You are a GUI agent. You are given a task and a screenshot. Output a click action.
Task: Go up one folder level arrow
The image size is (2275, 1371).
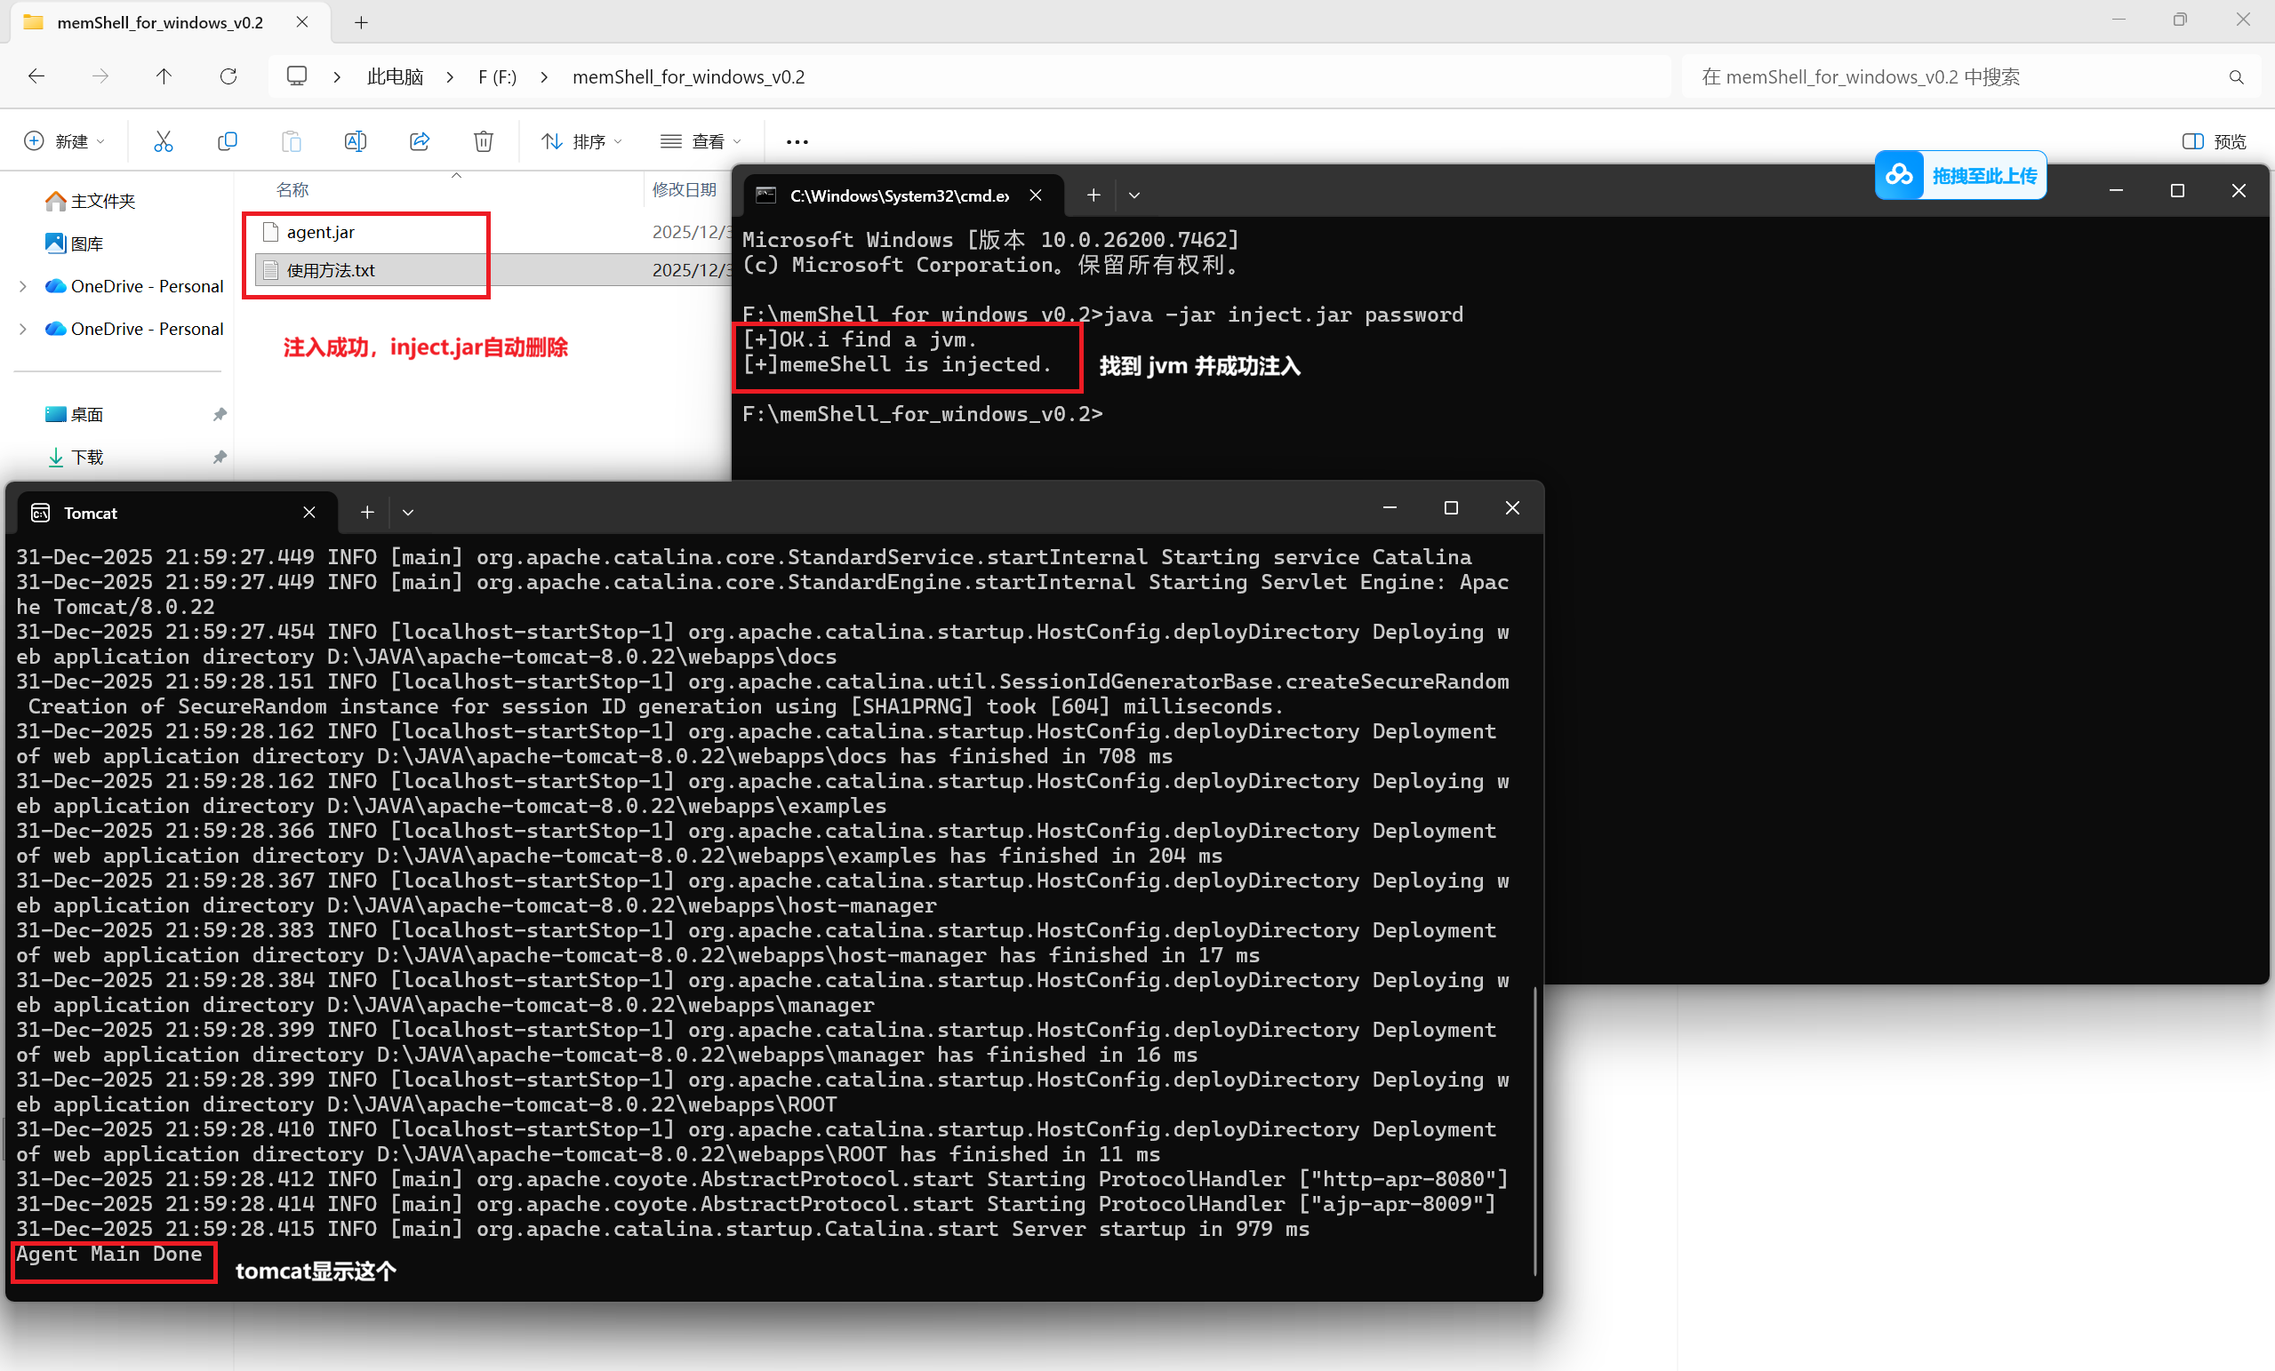[x=164, y=76]
